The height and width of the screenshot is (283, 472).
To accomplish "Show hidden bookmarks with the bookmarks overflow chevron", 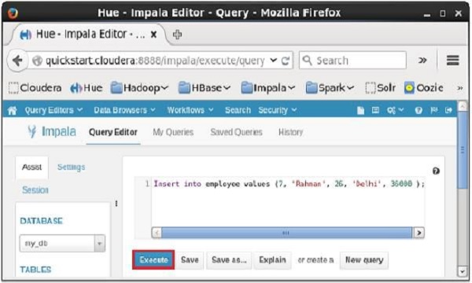I will pos(459,88).
